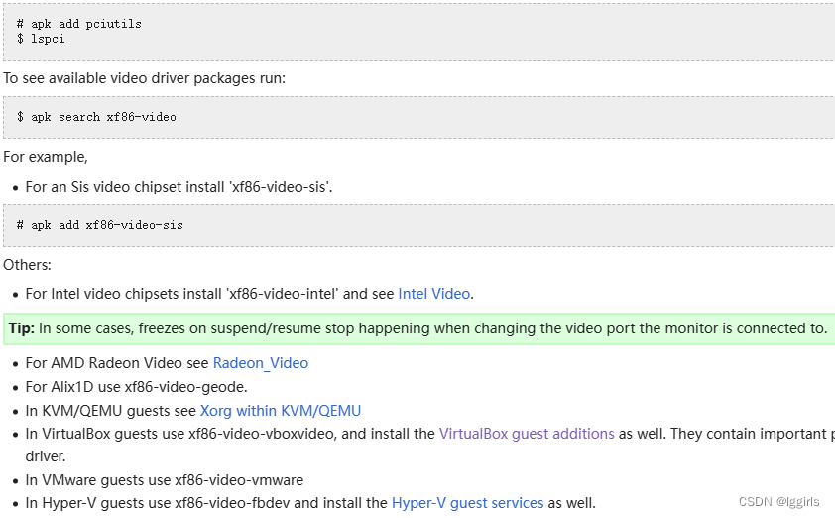Click the 'For example,' paragraph

pyautogui.click(x=46, y=157)
